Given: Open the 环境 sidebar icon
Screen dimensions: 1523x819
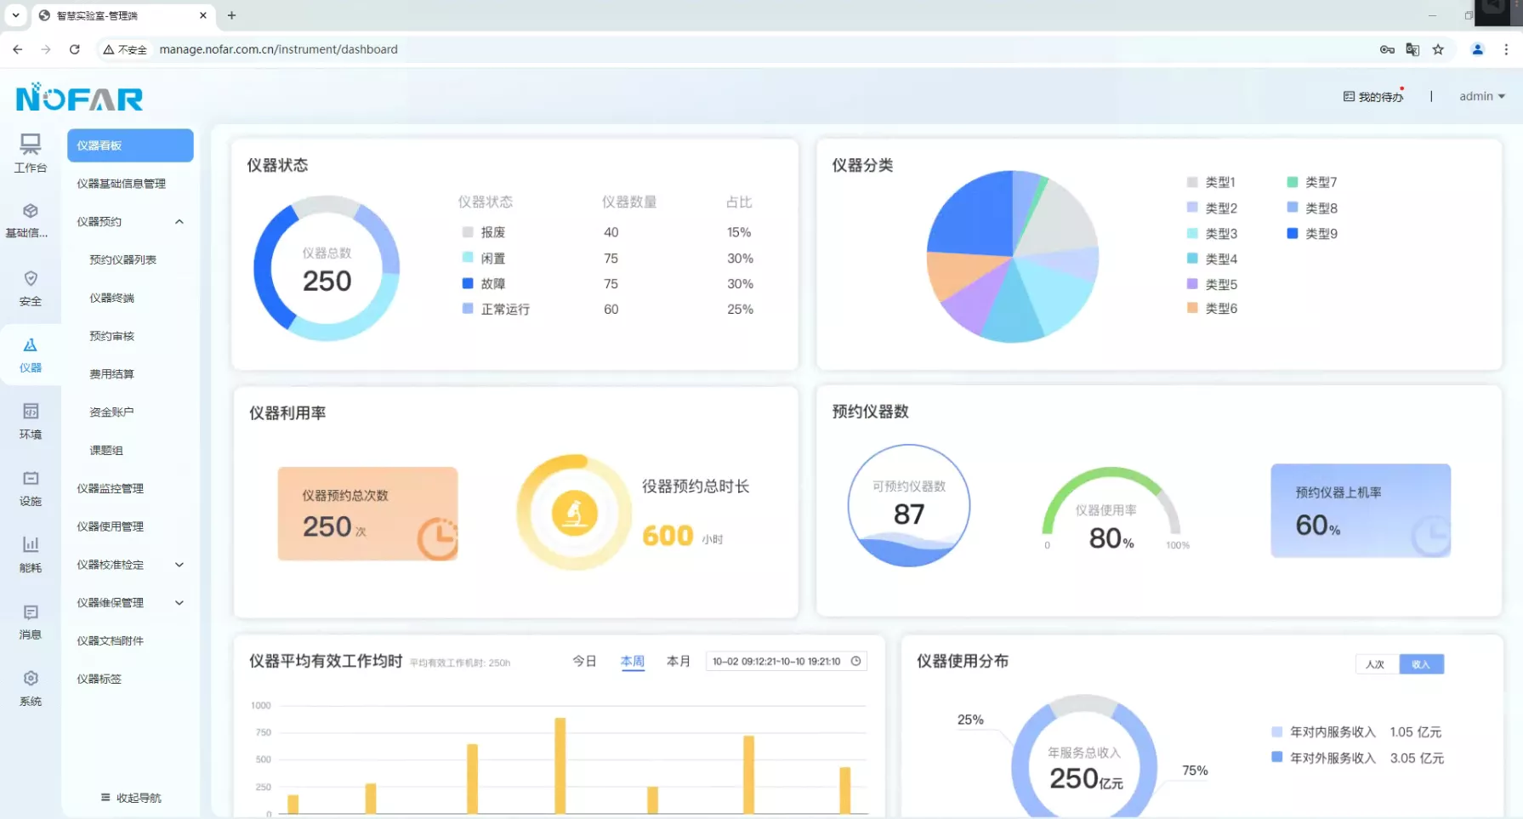Looking at the screenshot, I should [31, 412].
